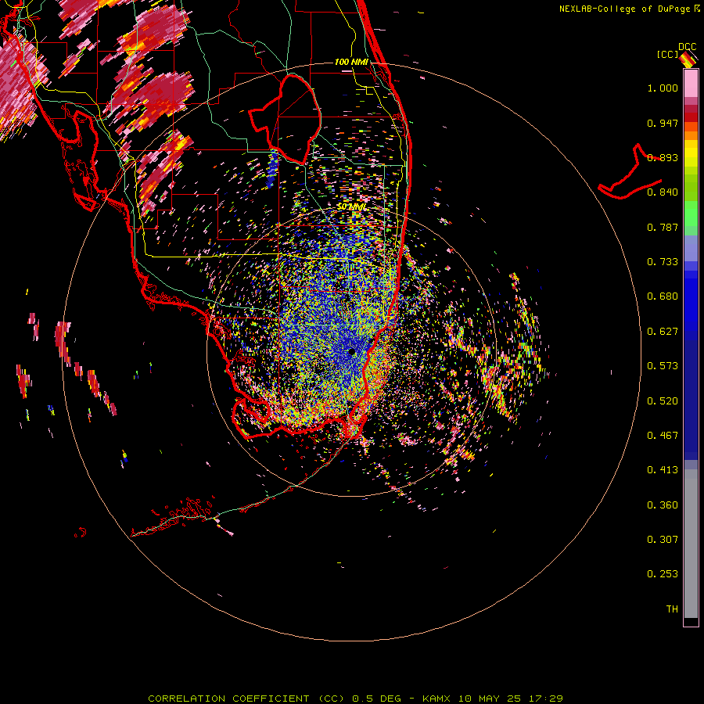The image size is (704, 704).
Task: Select the 0.253 value on the scale
Action: 663,574
